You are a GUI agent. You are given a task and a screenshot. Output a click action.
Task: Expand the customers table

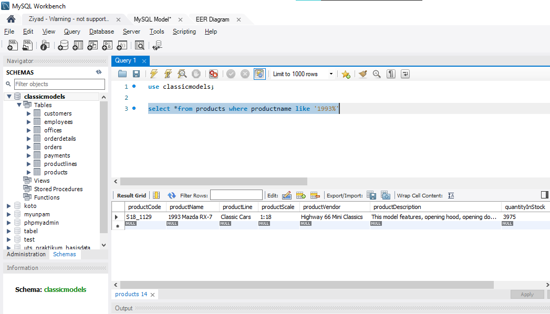pyautogui.click(x=29, y=113)
